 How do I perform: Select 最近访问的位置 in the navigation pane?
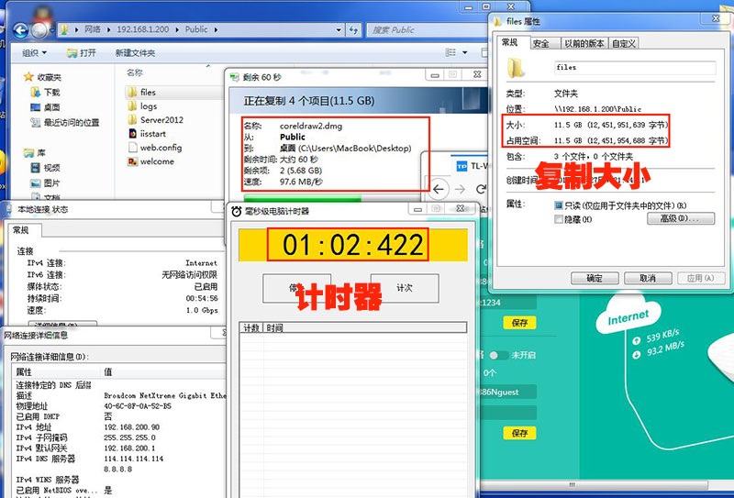(x=65, y=123)
